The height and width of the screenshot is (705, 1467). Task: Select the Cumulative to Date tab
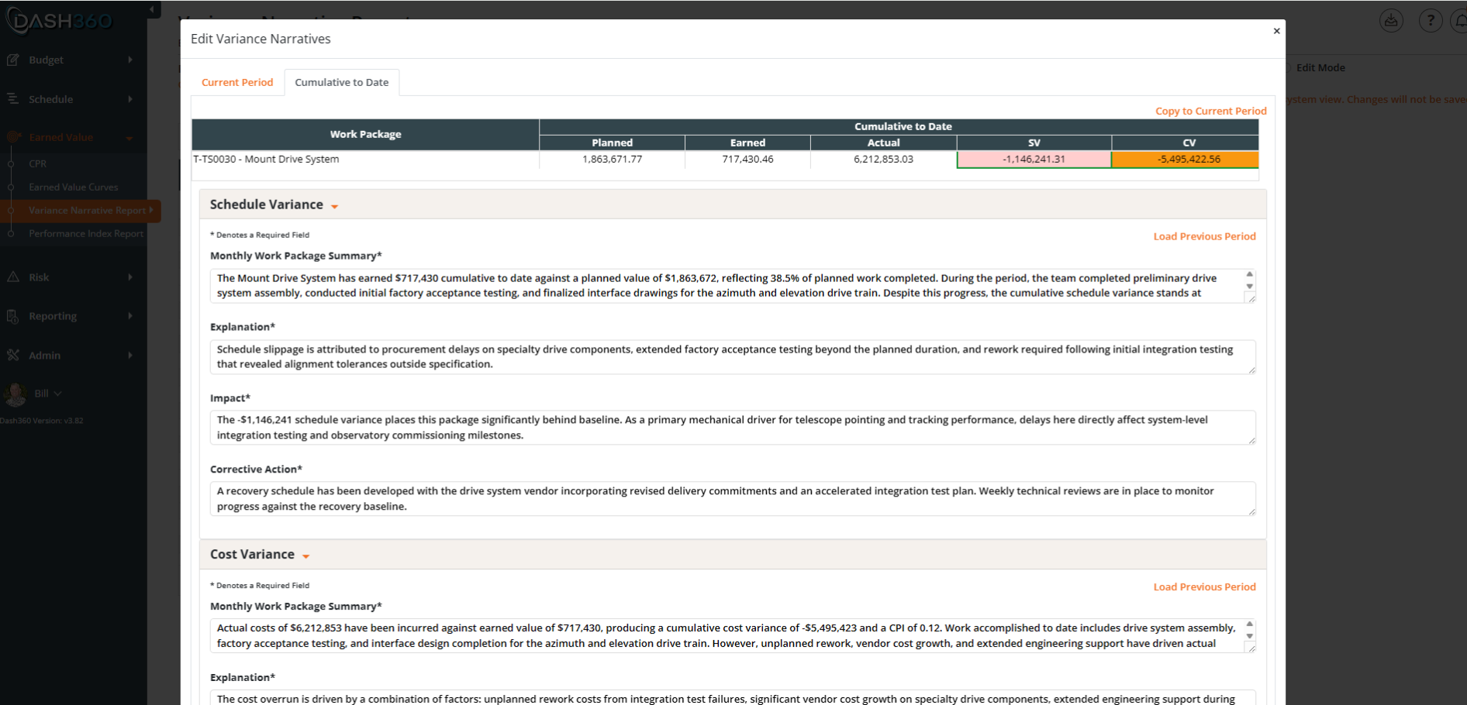(342, 82)
